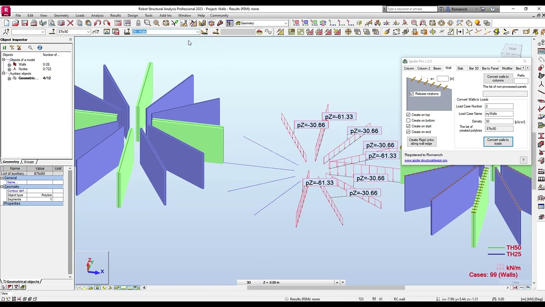
Task: Click the Convert walls to loads button
Action: point(498,142)
